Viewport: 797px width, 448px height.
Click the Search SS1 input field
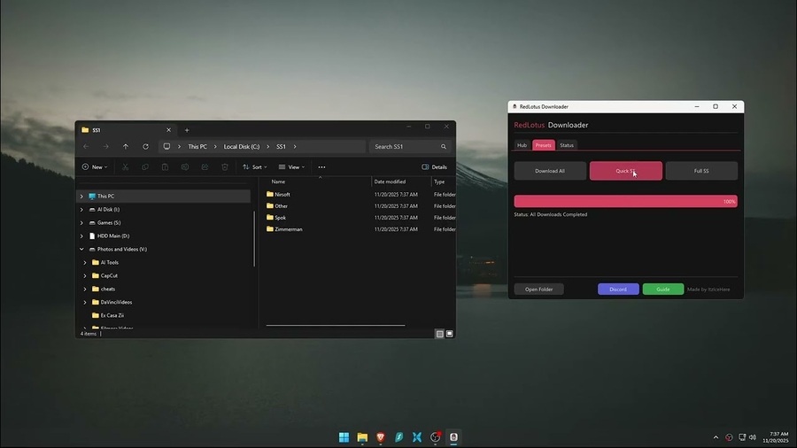406,147
